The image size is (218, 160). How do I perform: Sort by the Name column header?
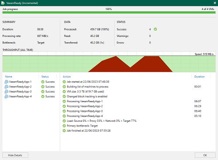tap(9, 77)
